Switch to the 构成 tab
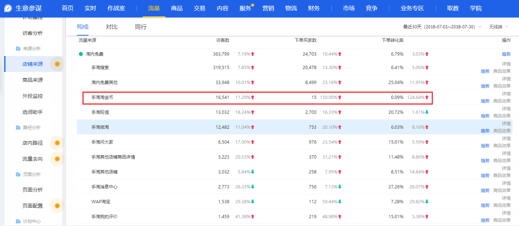519x226 pixels. [x=83, y=27]
